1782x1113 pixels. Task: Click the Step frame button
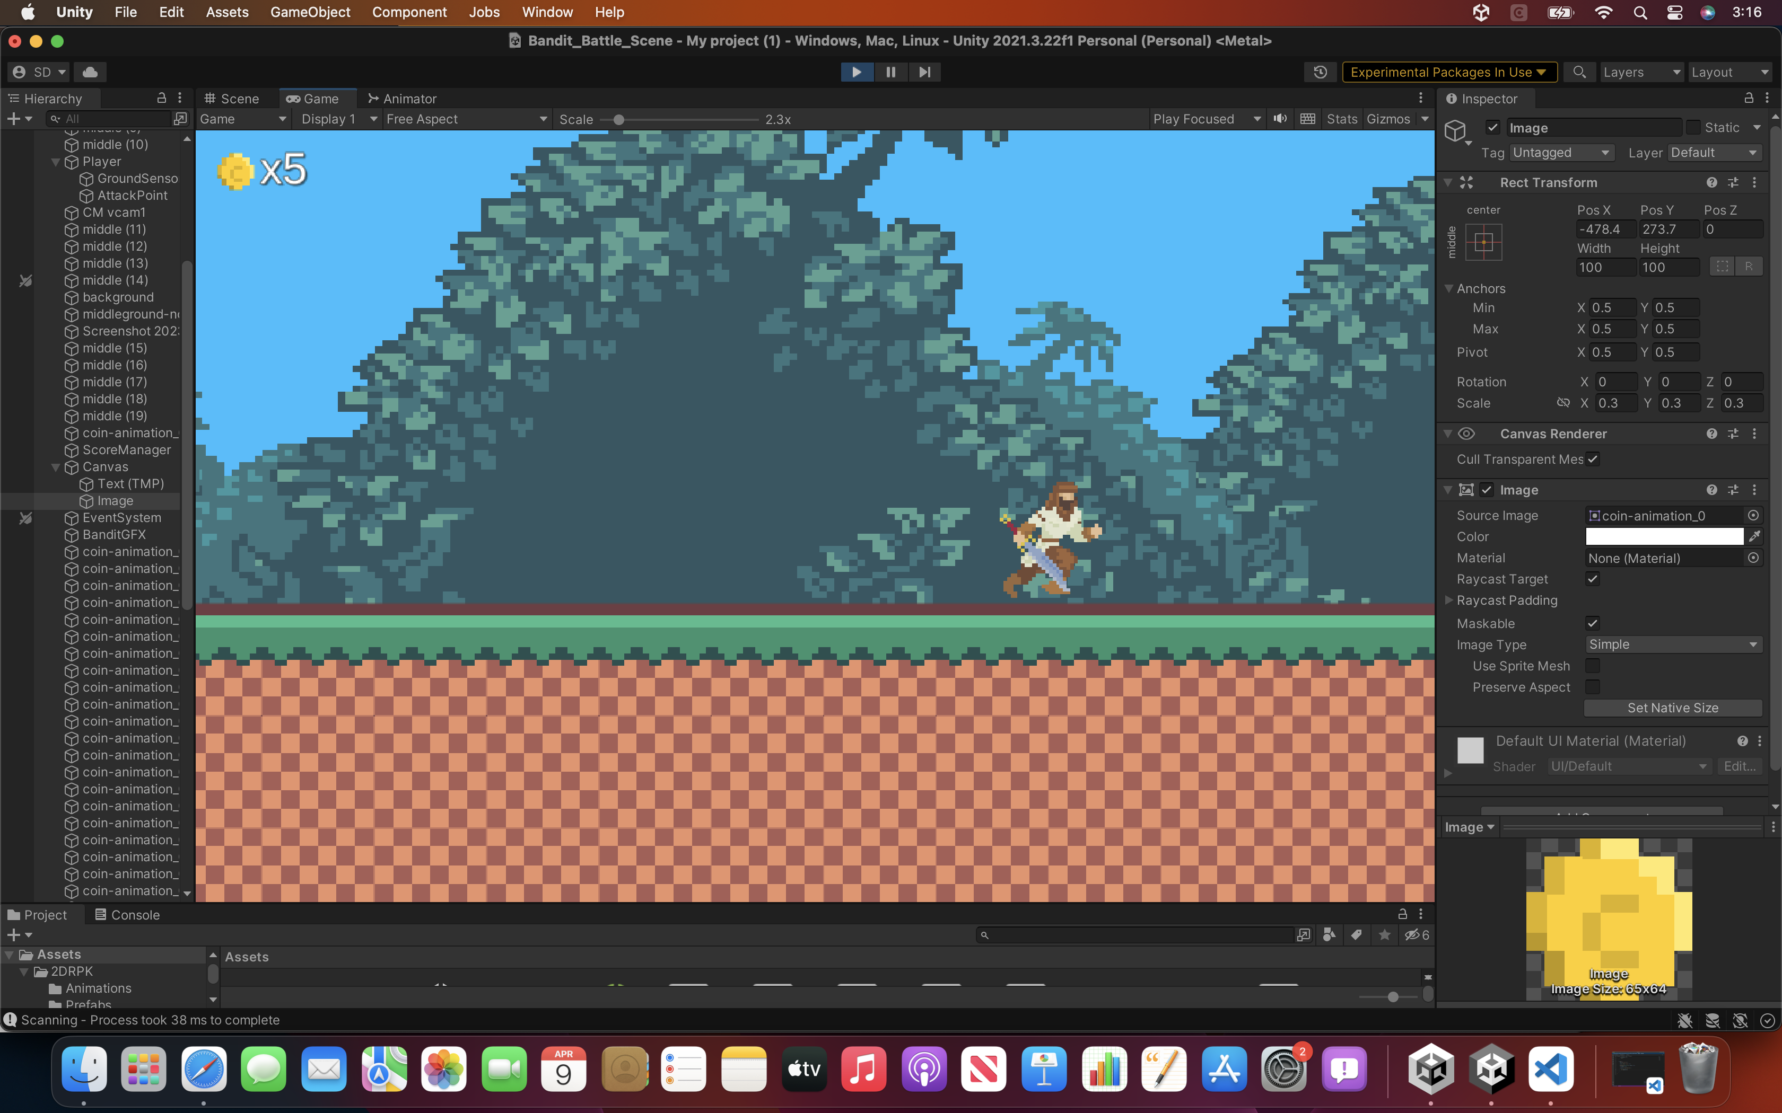click(x=924, y=72)
